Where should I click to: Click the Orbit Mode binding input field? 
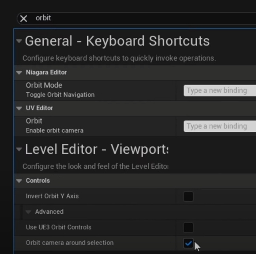(x=220, y=90)
